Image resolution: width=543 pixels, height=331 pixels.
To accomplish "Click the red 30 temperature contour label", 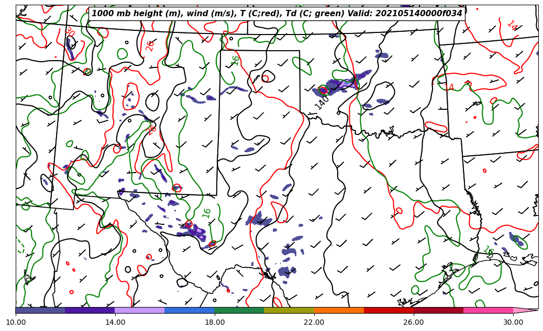I will (x=69, y=32).
